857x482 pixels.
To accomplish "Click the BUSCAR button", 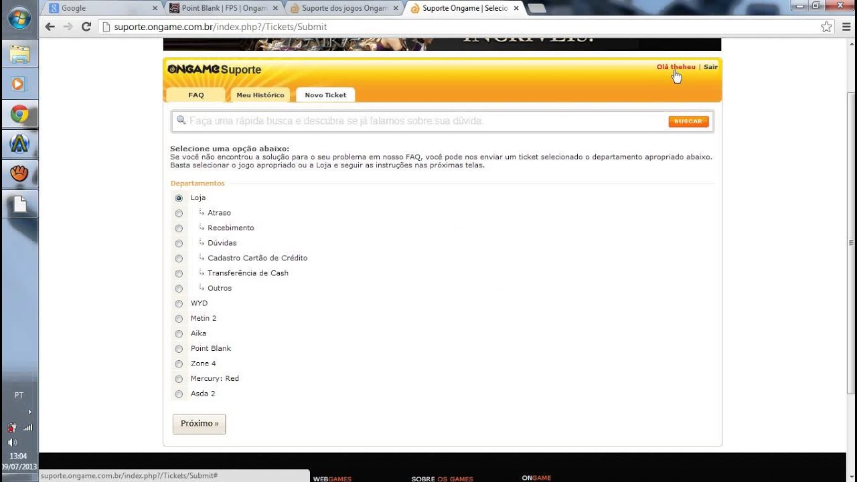I will 688,121.
